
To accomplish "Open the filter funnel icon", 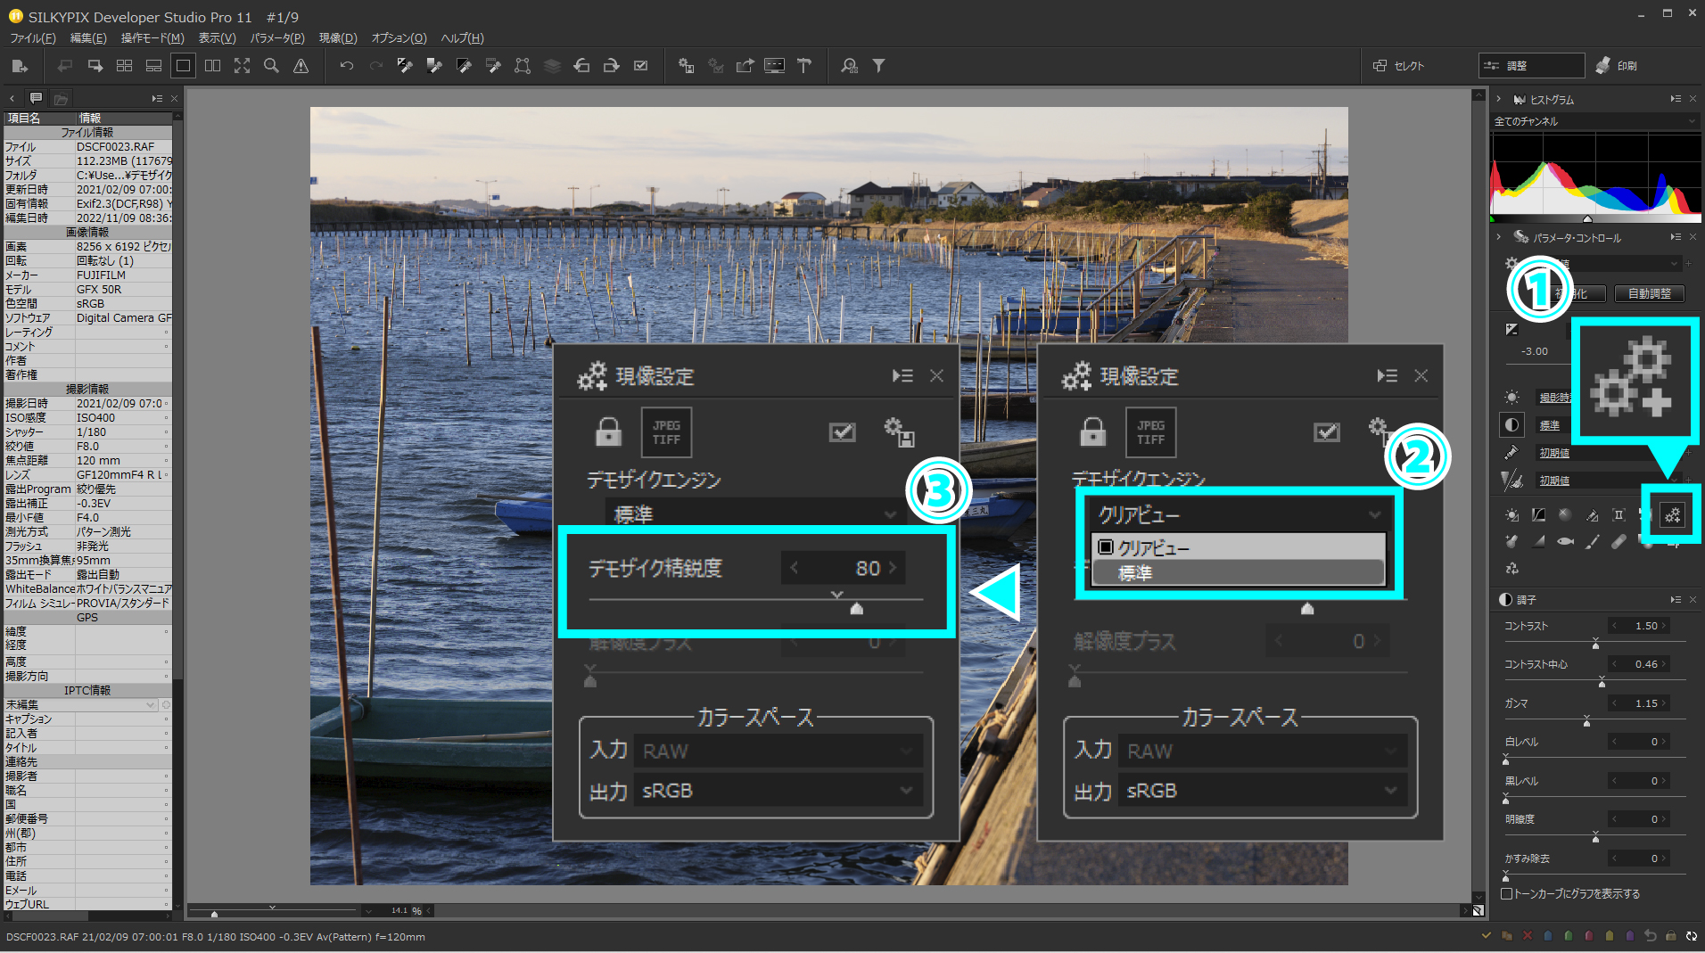I will (878, 66).
